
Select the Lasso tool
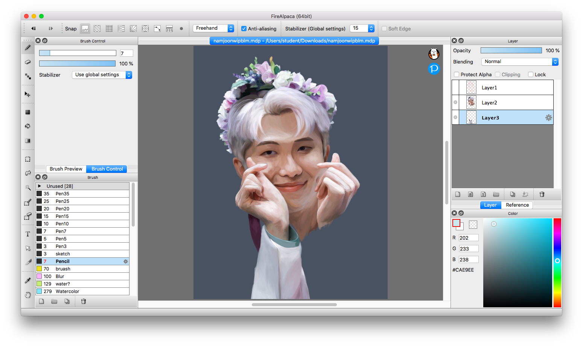click(x=28, y=173)
